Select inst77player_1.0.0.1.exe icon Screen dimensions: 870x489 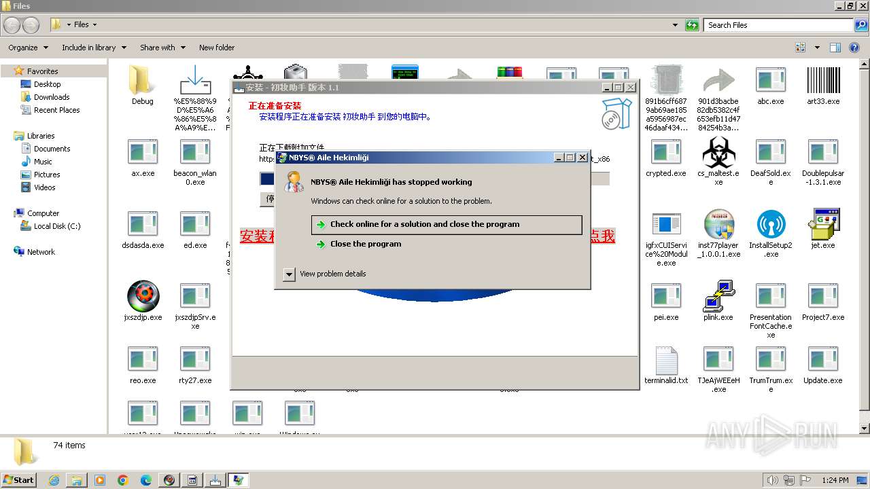pos(718,224)
